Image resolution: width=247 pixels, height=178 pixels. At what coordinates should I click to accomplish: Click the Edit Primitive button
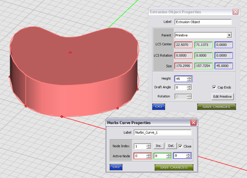222,97
